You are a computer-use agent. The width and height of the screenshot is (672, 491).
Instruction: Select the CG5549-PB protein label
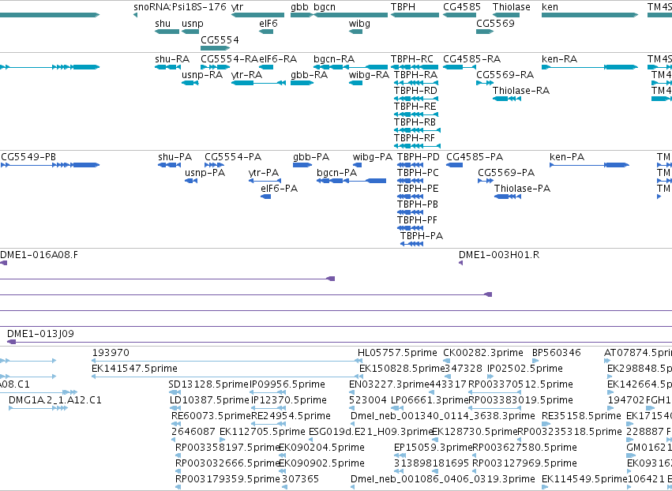coord(28,157)
